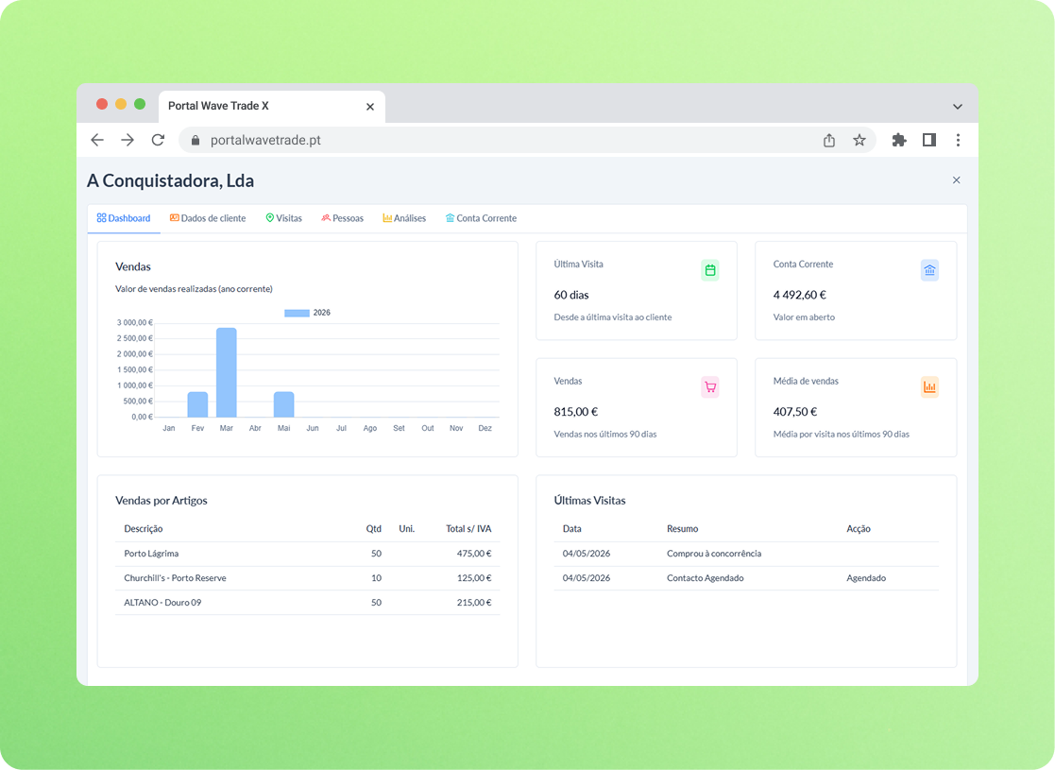The height and width of the screenshot is (770, 1055).
Task: Click the Mar bar in the sales chart
Action: coord(226,372)
